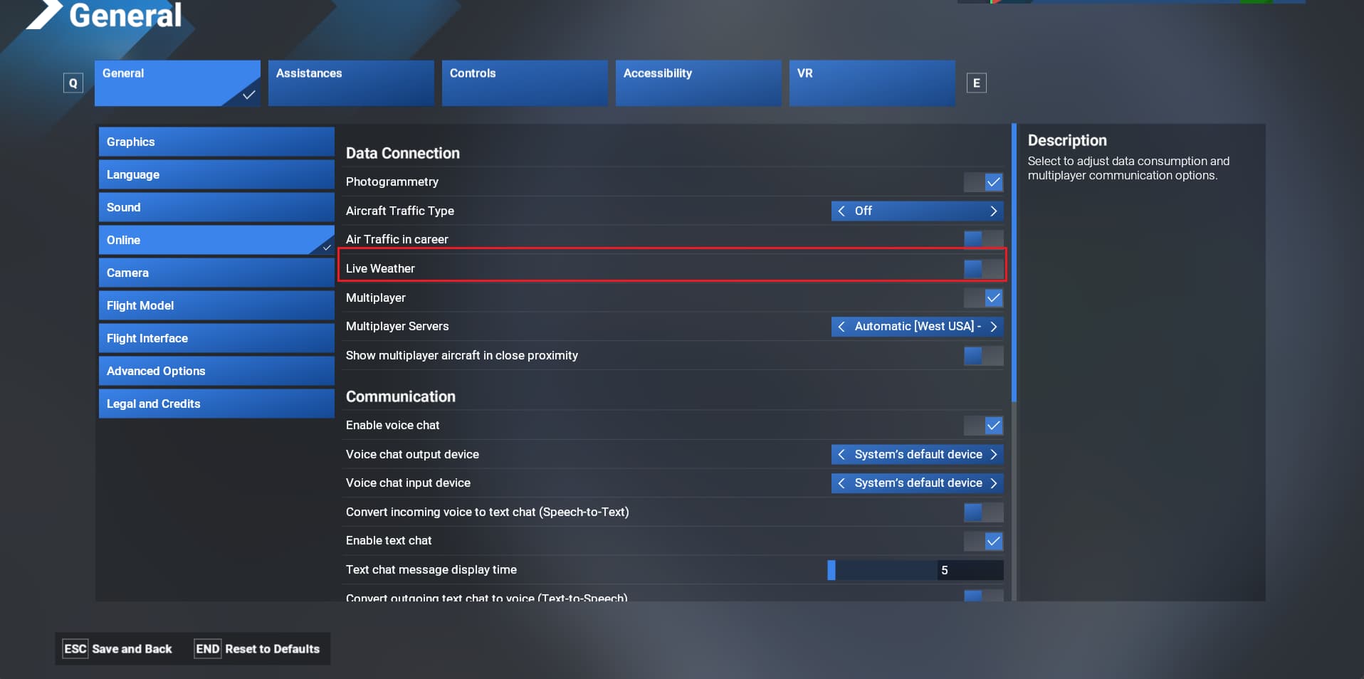Adjust the Text chat message display time slider
This screenshot has height=679, width=1364.
882,570
